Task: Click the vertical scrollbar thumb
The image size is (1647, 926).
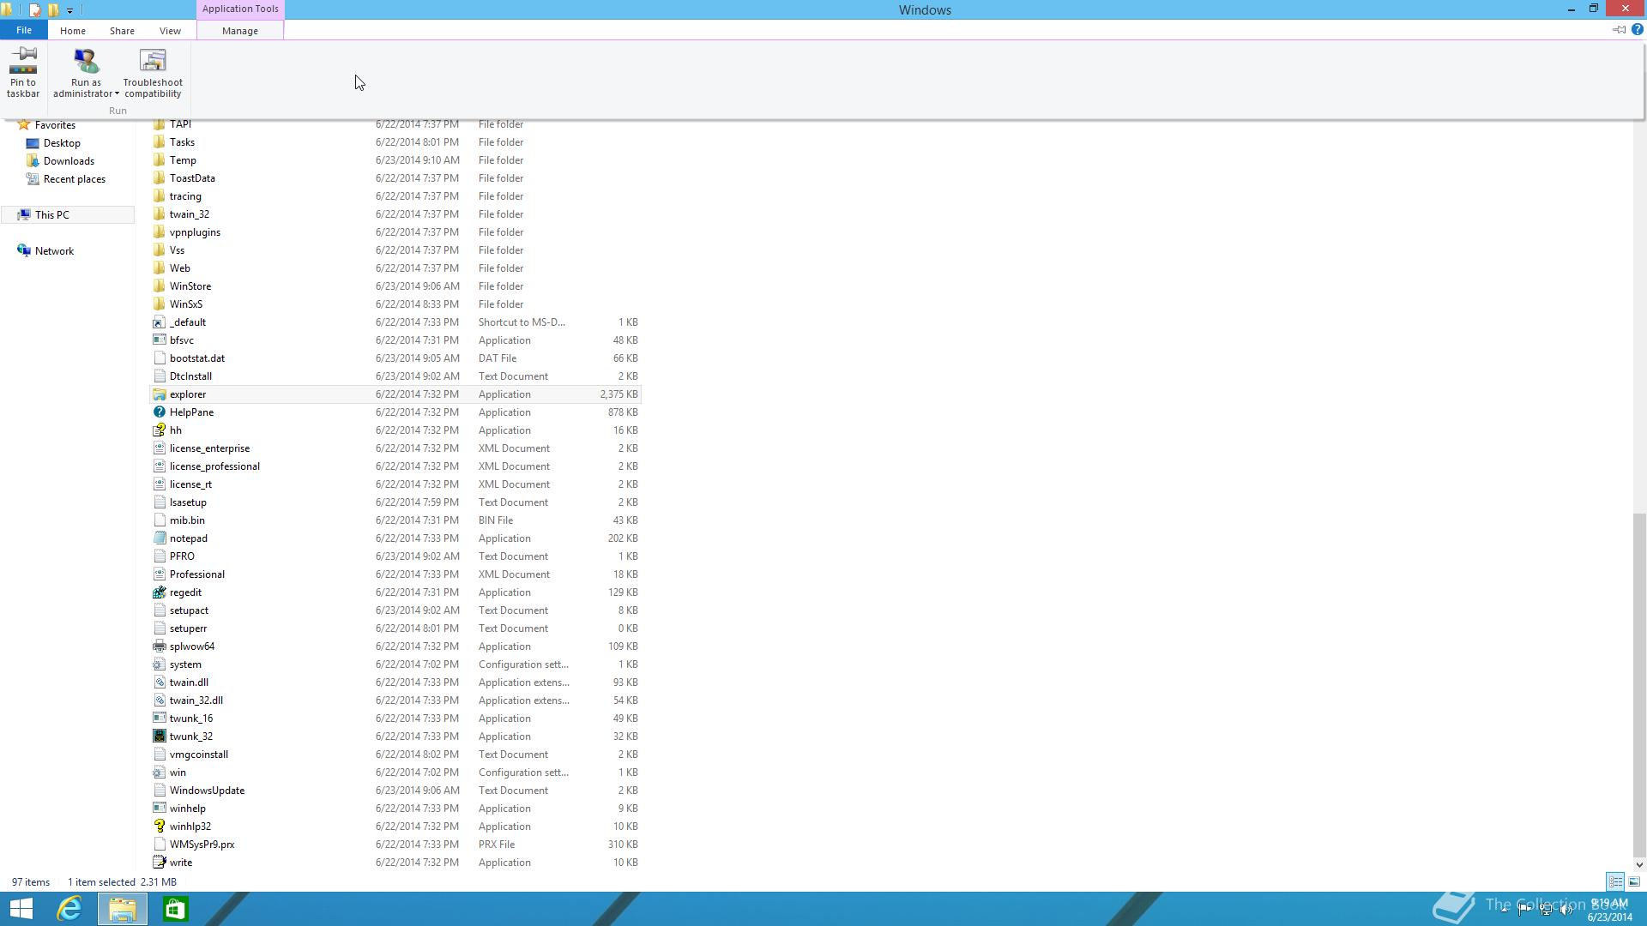Action: click(1639, 684)
